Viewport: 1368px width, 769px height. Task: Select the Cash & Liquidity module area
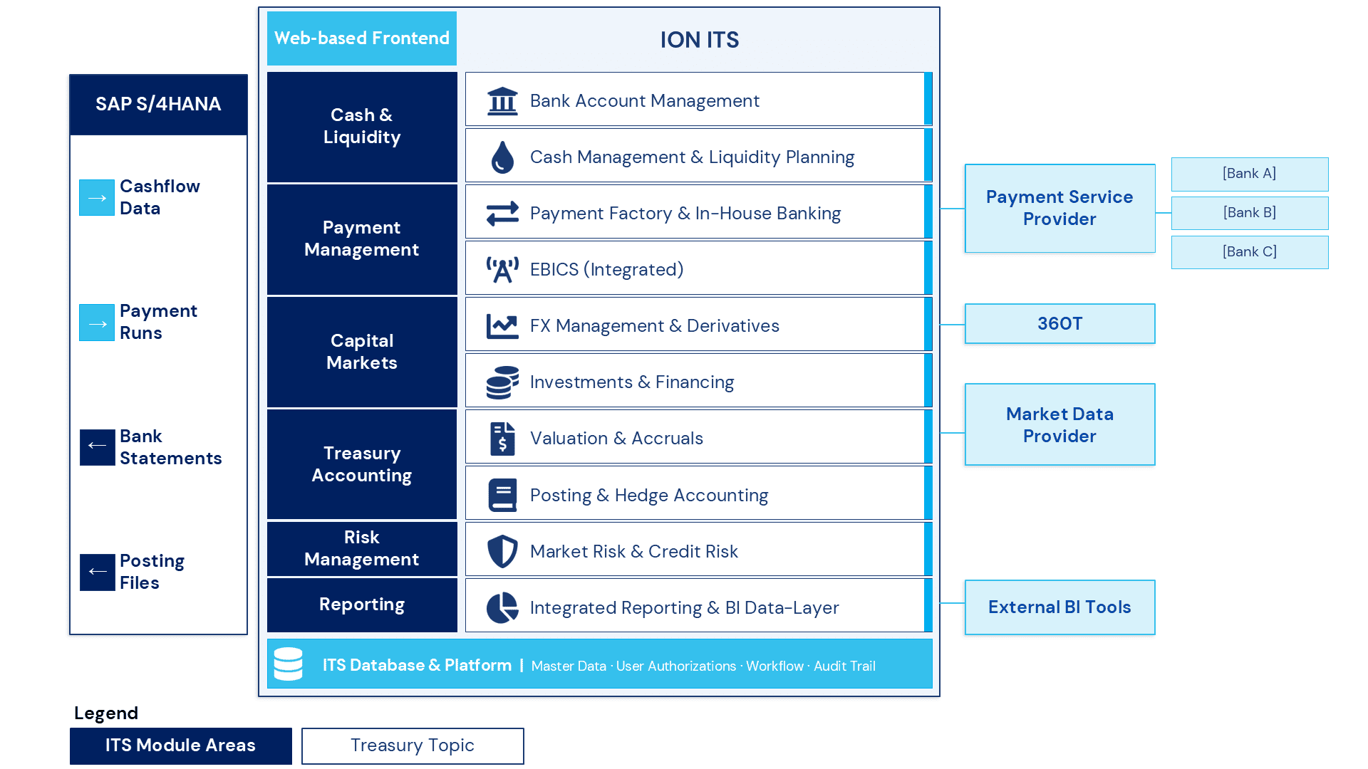tap(362, 127)
